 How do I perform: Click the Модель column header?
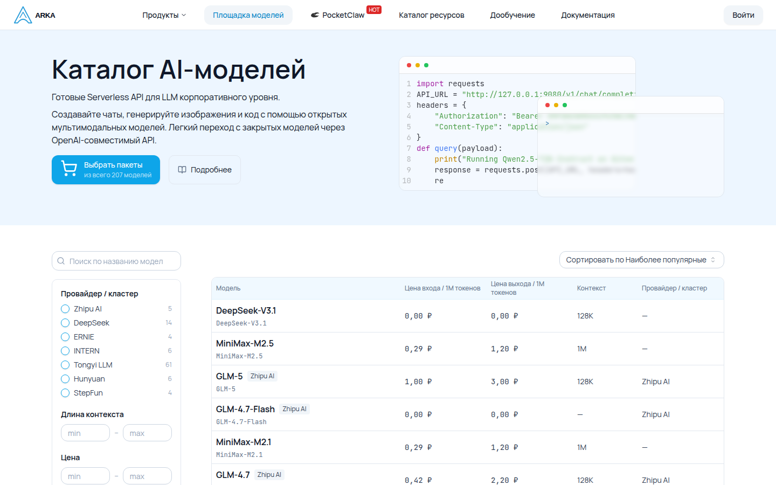[x=228, y=288]
